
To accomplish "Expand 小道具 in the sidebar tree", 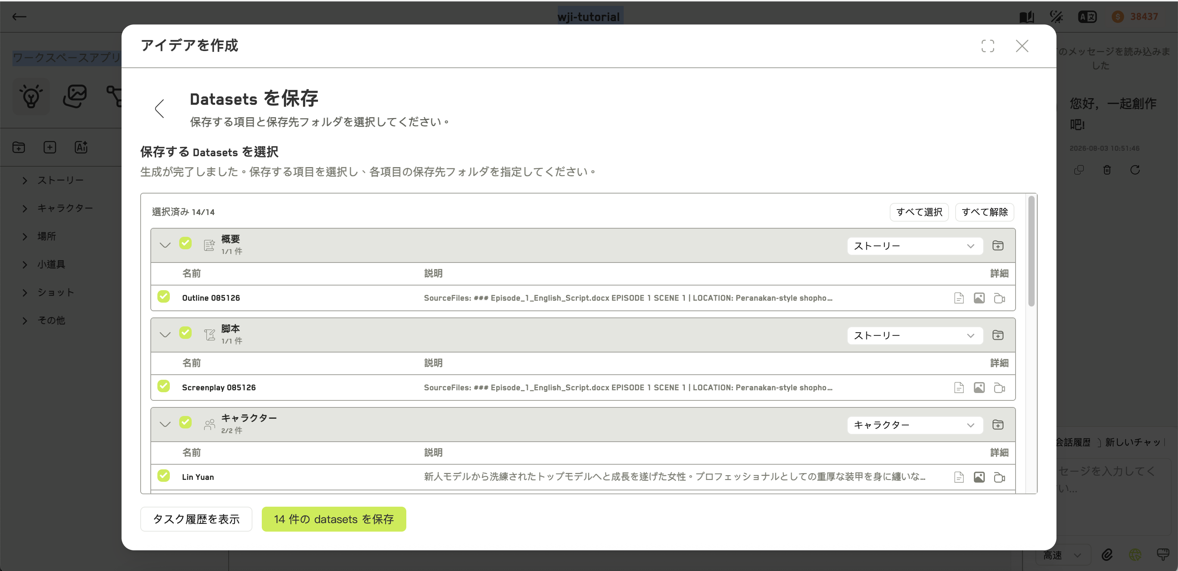I will click(25, 265).
